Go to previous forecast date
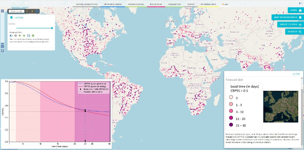Viewport: 304px width, 150px height. [27, 11]
